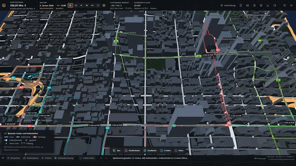Click the LaGuardia Community College stop label

81,122
